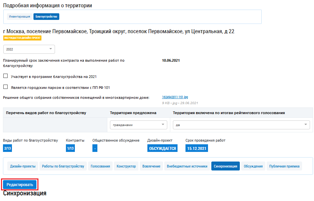314x201 pixels.
Task: Open the Инвентаризация tab
Action: click(19, 17)
